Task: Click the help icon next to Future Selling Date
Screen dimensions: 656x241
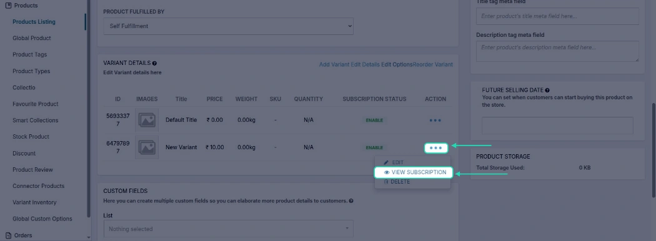Action: (x=547, y=90)
